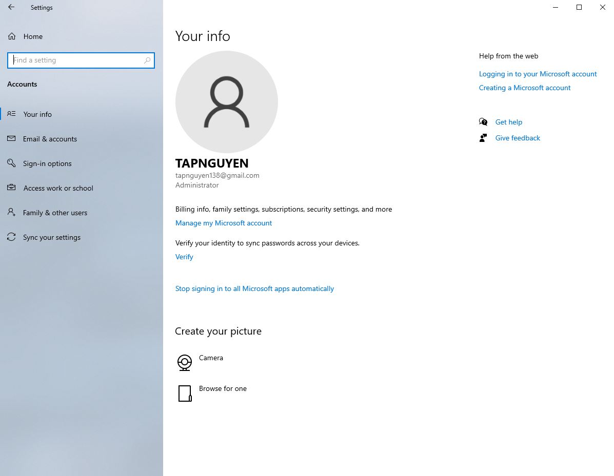Click the Sign-in options key icon
Image resolution: width=614 pixels, height=476 pixels.
pos(11,163)
